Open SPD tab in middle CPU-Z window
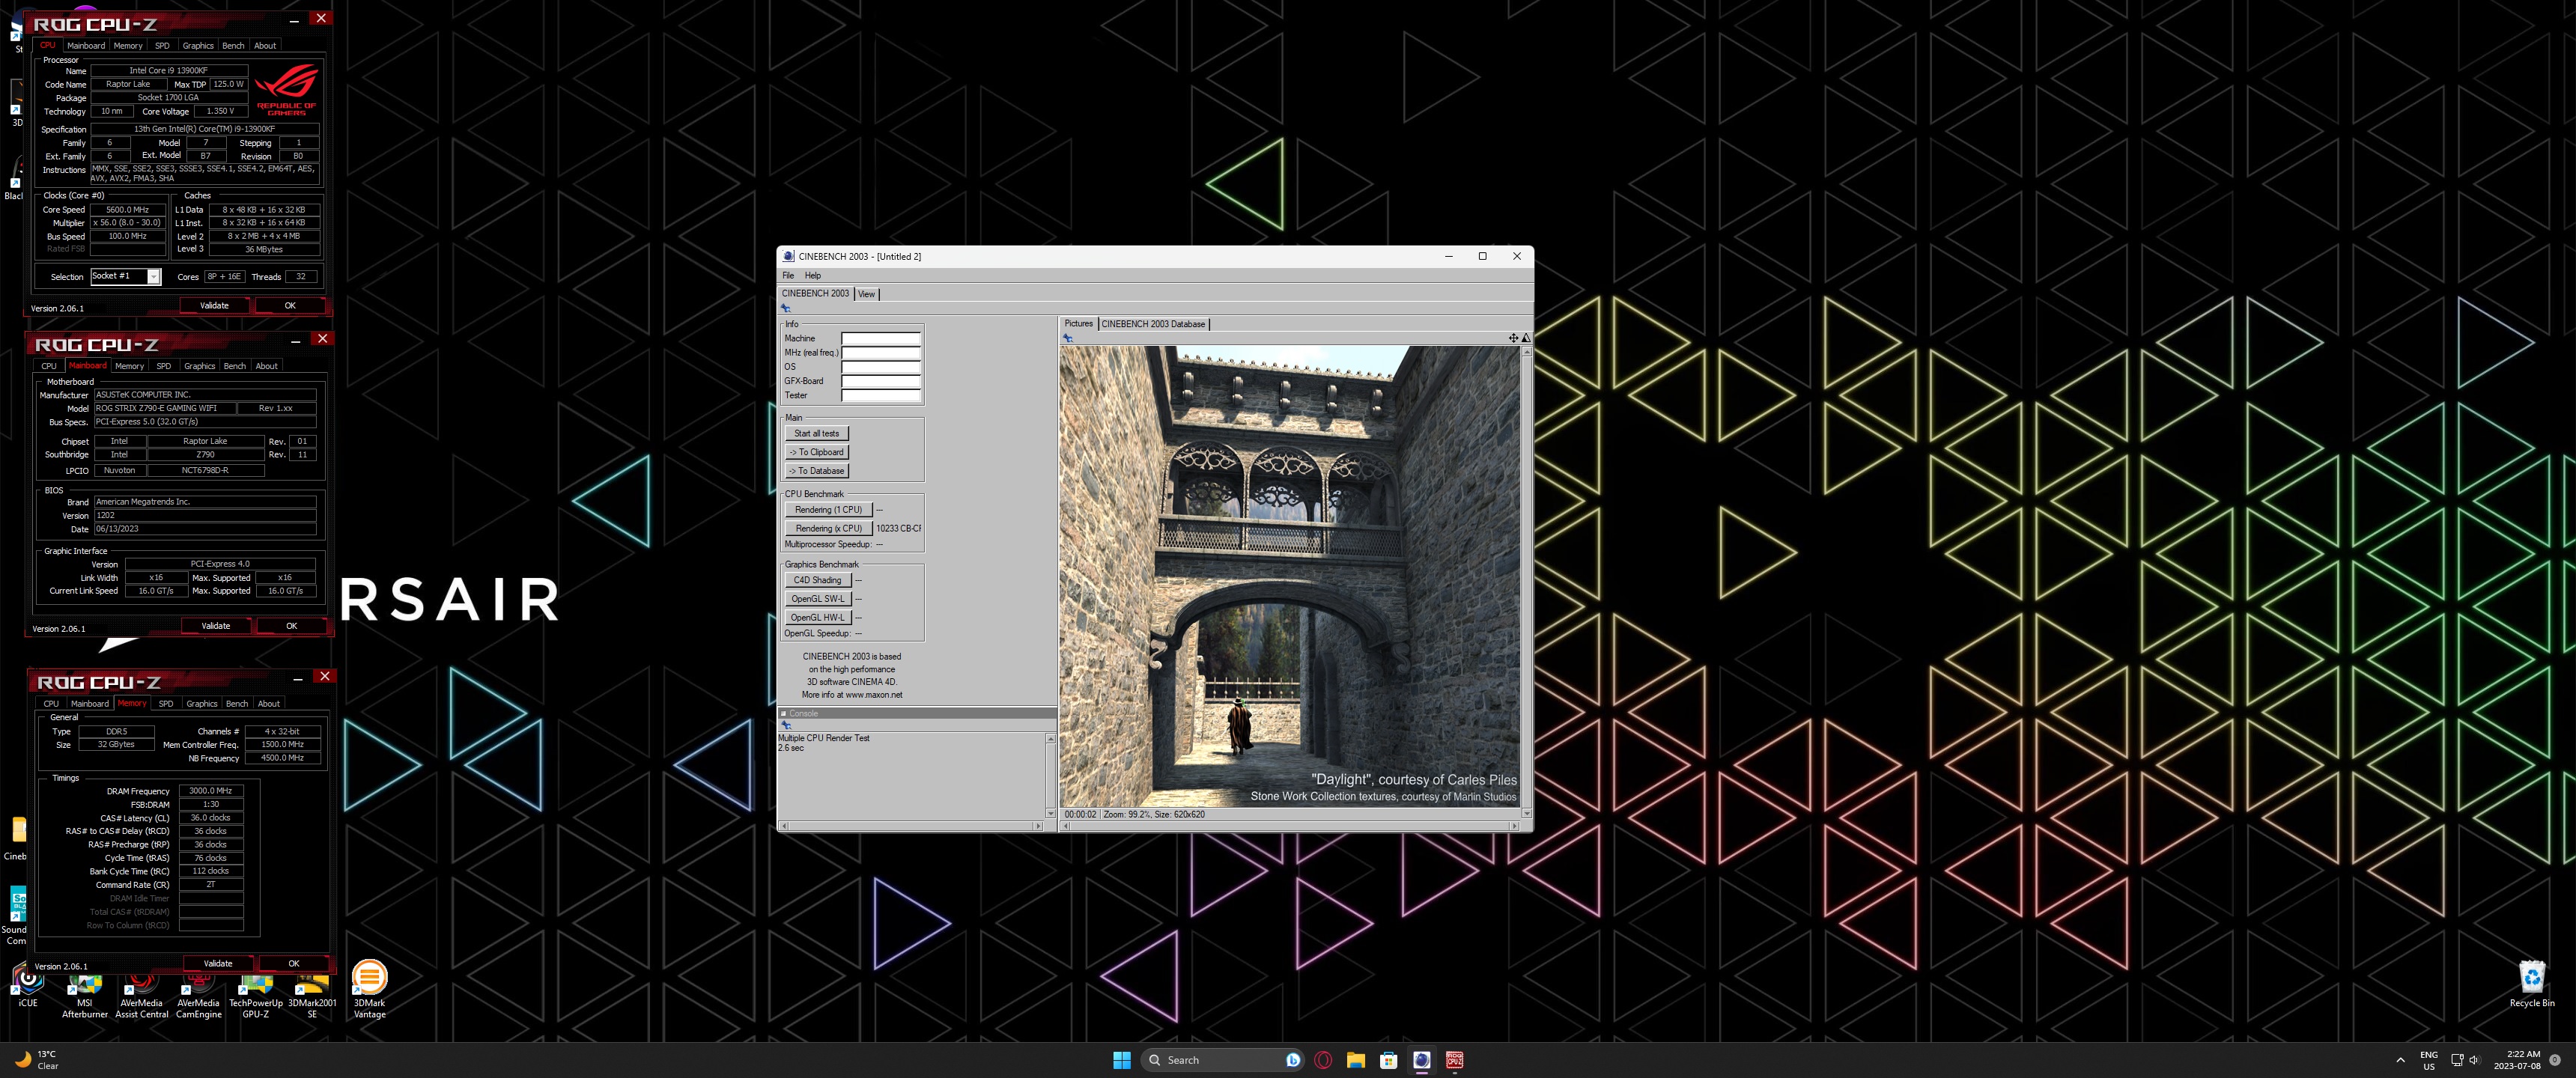This screenshot has width=2576, height=1078. [x=164, y=366]
